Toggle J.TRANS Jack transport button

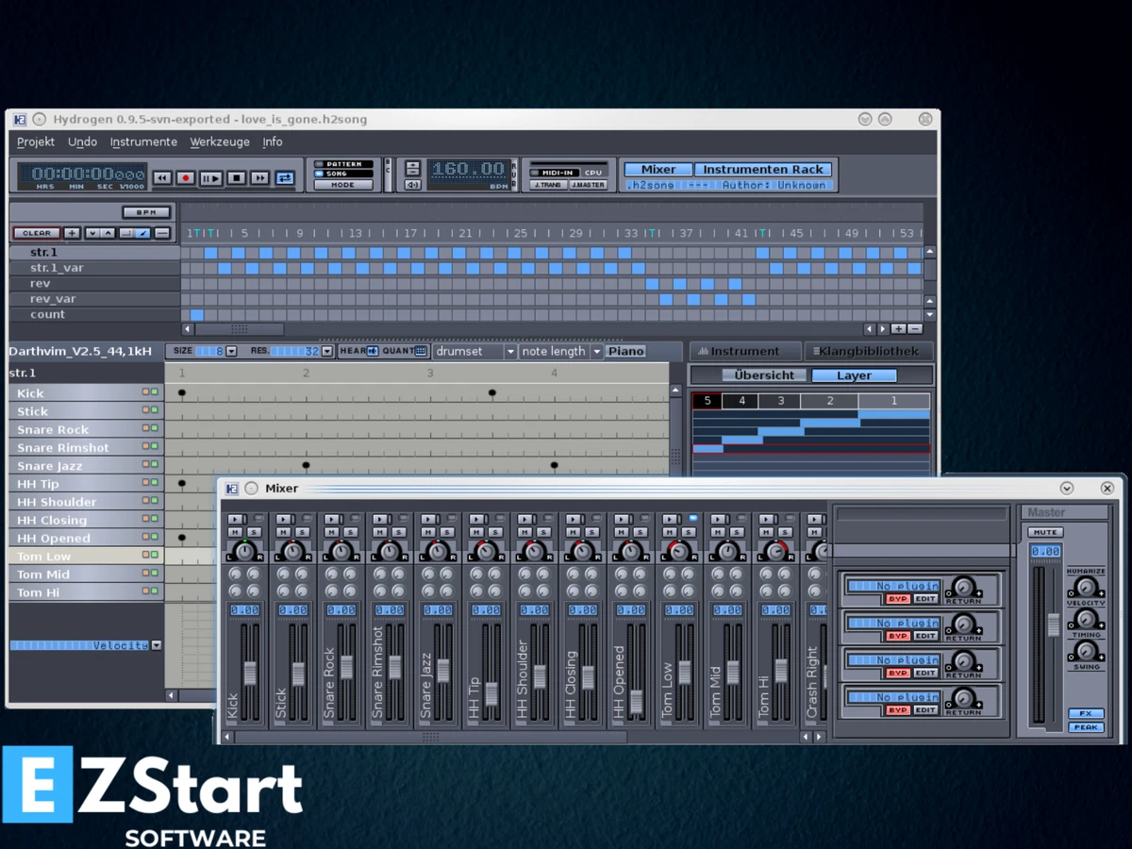[x=547, y=185]
